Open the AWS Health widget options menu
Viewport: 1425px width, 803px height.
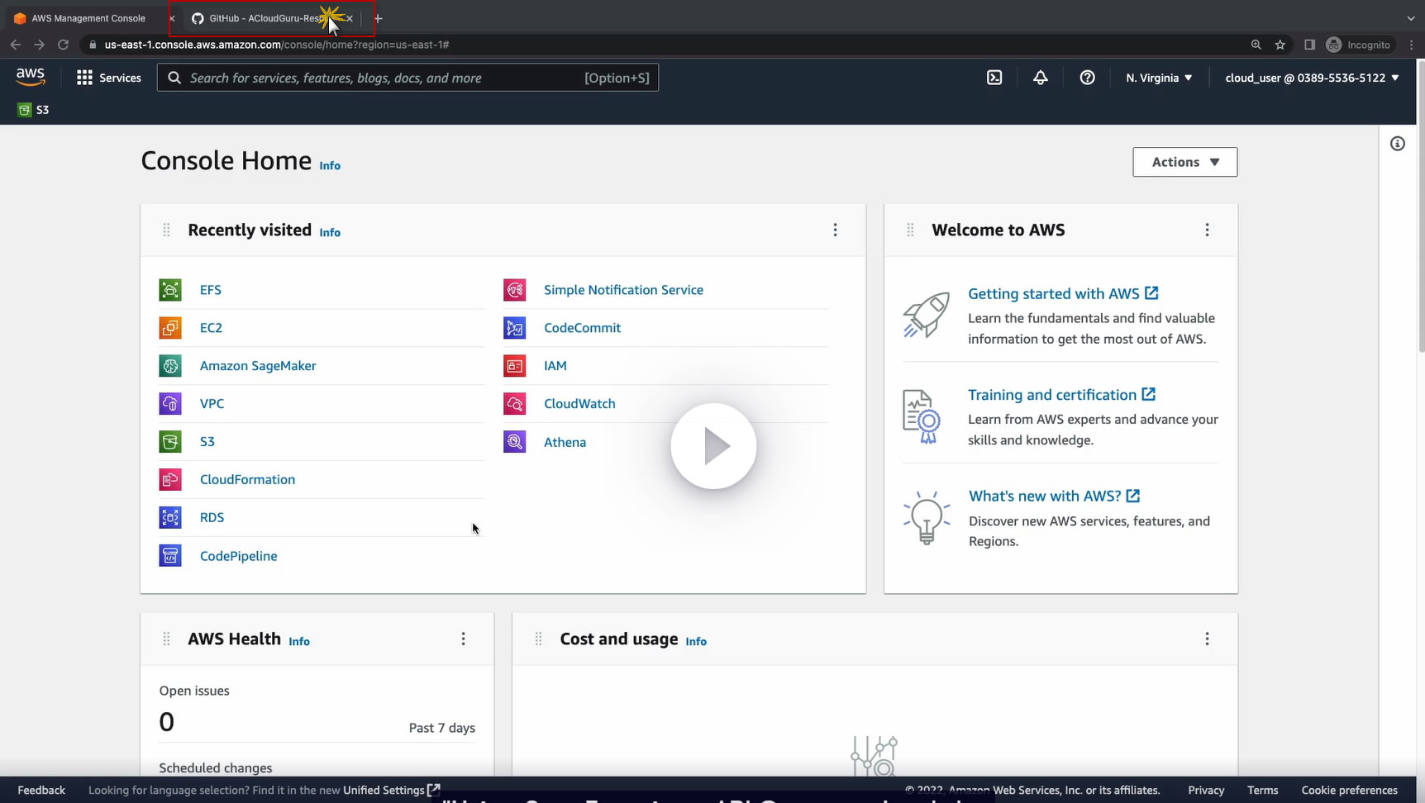[x=463, y=639]
